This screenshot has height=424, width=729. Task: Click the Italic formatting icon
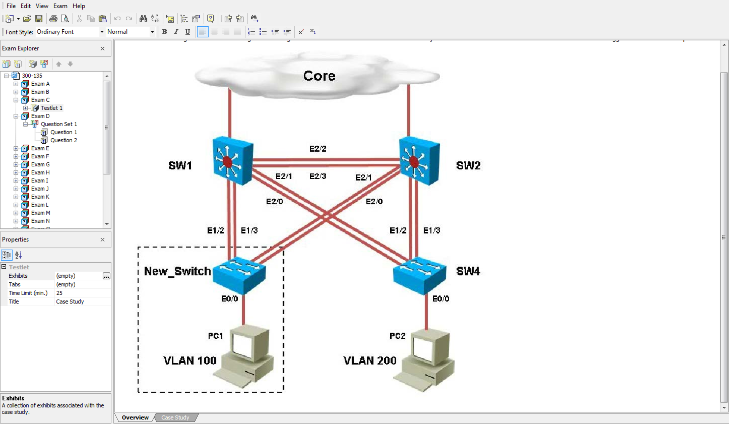pyautogui.click(x=176, y=32)
